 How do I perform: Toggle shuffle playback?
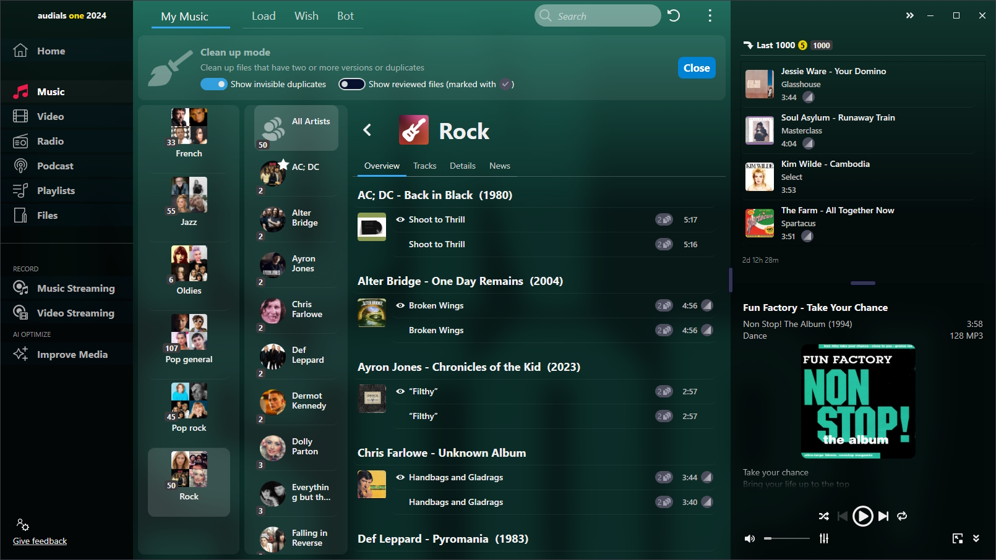(x=824, y=516)
